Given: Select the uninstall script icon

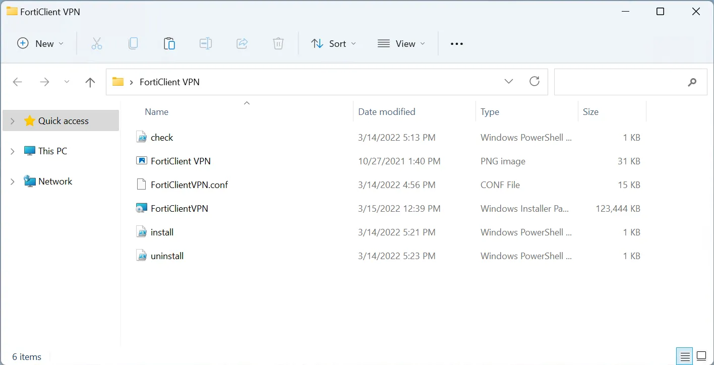Looking at the screenshot, I should tap(142, 256).
